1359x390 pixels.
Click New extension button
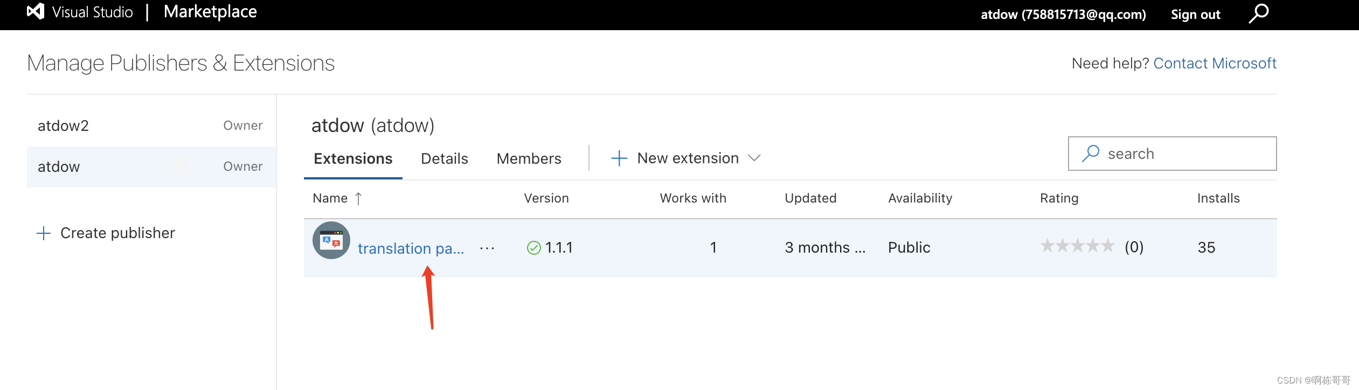pos(686,158)
